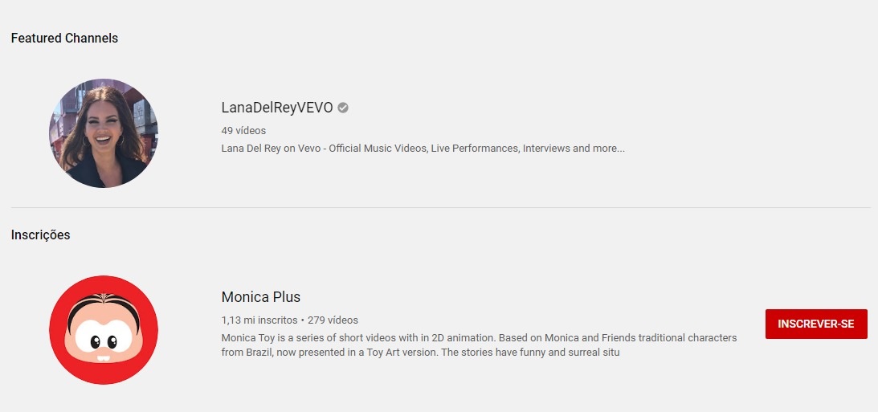Click the 'Live Performances, Interviews and more...' text
878x412 pixels.
[x=528, y=149]
